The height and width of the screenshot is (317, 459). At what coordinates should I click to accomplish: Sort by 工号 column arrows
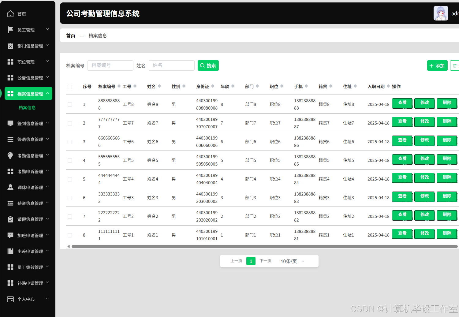(x=135, y=86)
